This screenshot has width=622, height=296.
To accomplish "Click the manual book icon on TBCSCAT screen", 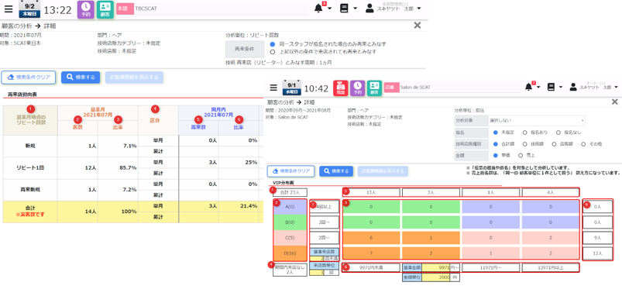I will 345,9.
